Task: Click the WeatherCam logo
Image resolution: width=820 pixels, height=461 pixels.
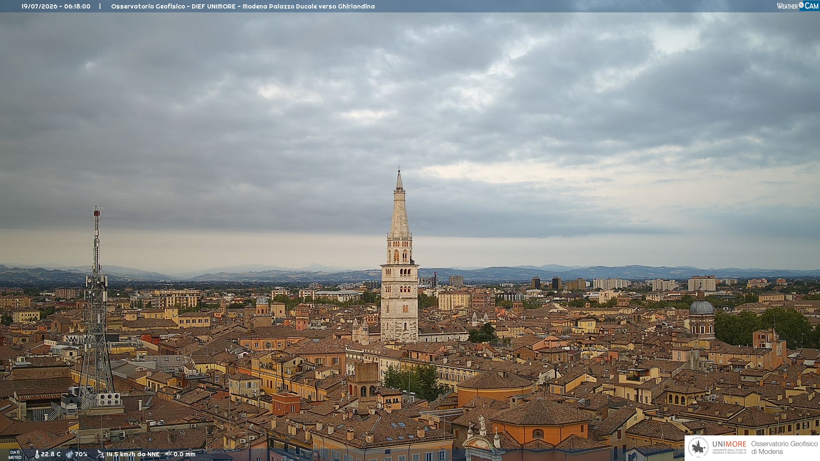Action: 798,6
